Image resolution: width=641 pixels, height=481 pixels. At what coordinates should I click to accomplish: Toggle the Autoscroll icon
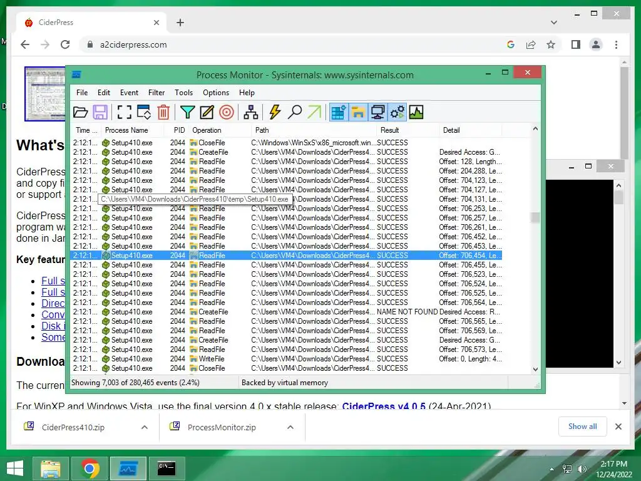[144, 112]
